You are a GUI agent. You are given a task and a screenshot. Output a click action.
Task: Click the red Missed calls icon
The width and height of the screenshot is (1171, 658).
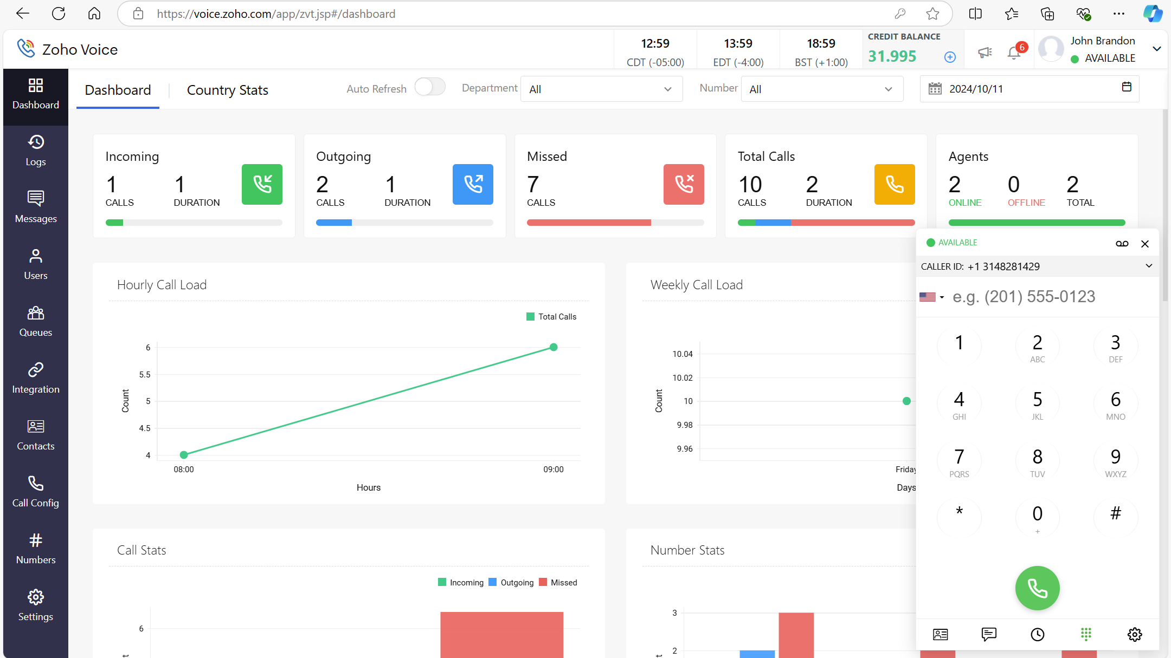click(684, 184)
